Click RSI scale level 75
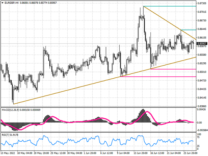The width and height of the screenshot is (208, 156). 198,137
